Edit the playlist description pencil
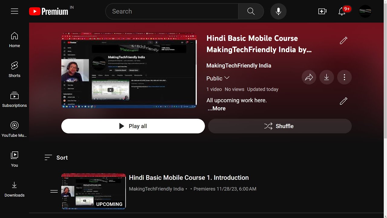The image size is (387, 218). (x=343, y=101)
